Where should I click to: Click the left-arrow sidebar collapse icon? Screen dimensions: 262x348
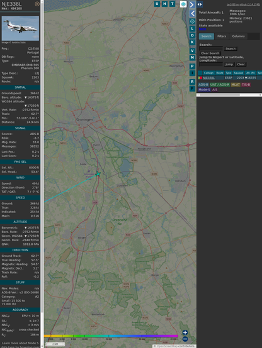tap(192, 14)
